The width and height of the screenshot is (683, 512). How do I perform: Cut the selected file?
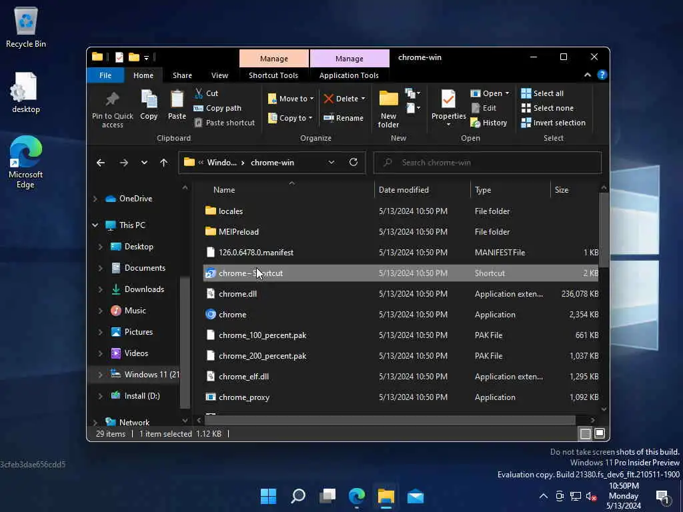pyautogui.click(x=207, y=93)
